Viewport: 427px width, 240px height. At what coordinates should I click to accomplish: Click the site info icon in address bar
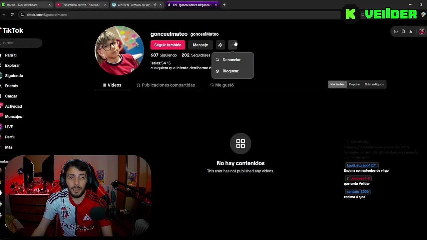(x=22, y=15)
